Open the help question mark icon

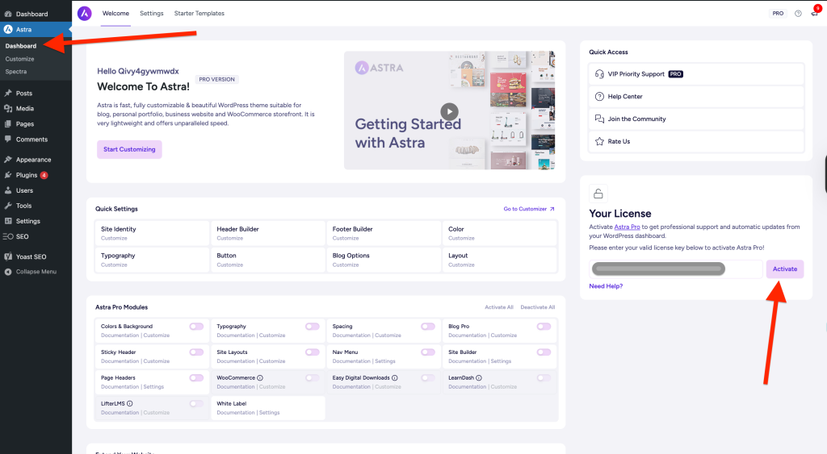pos(798,14)
